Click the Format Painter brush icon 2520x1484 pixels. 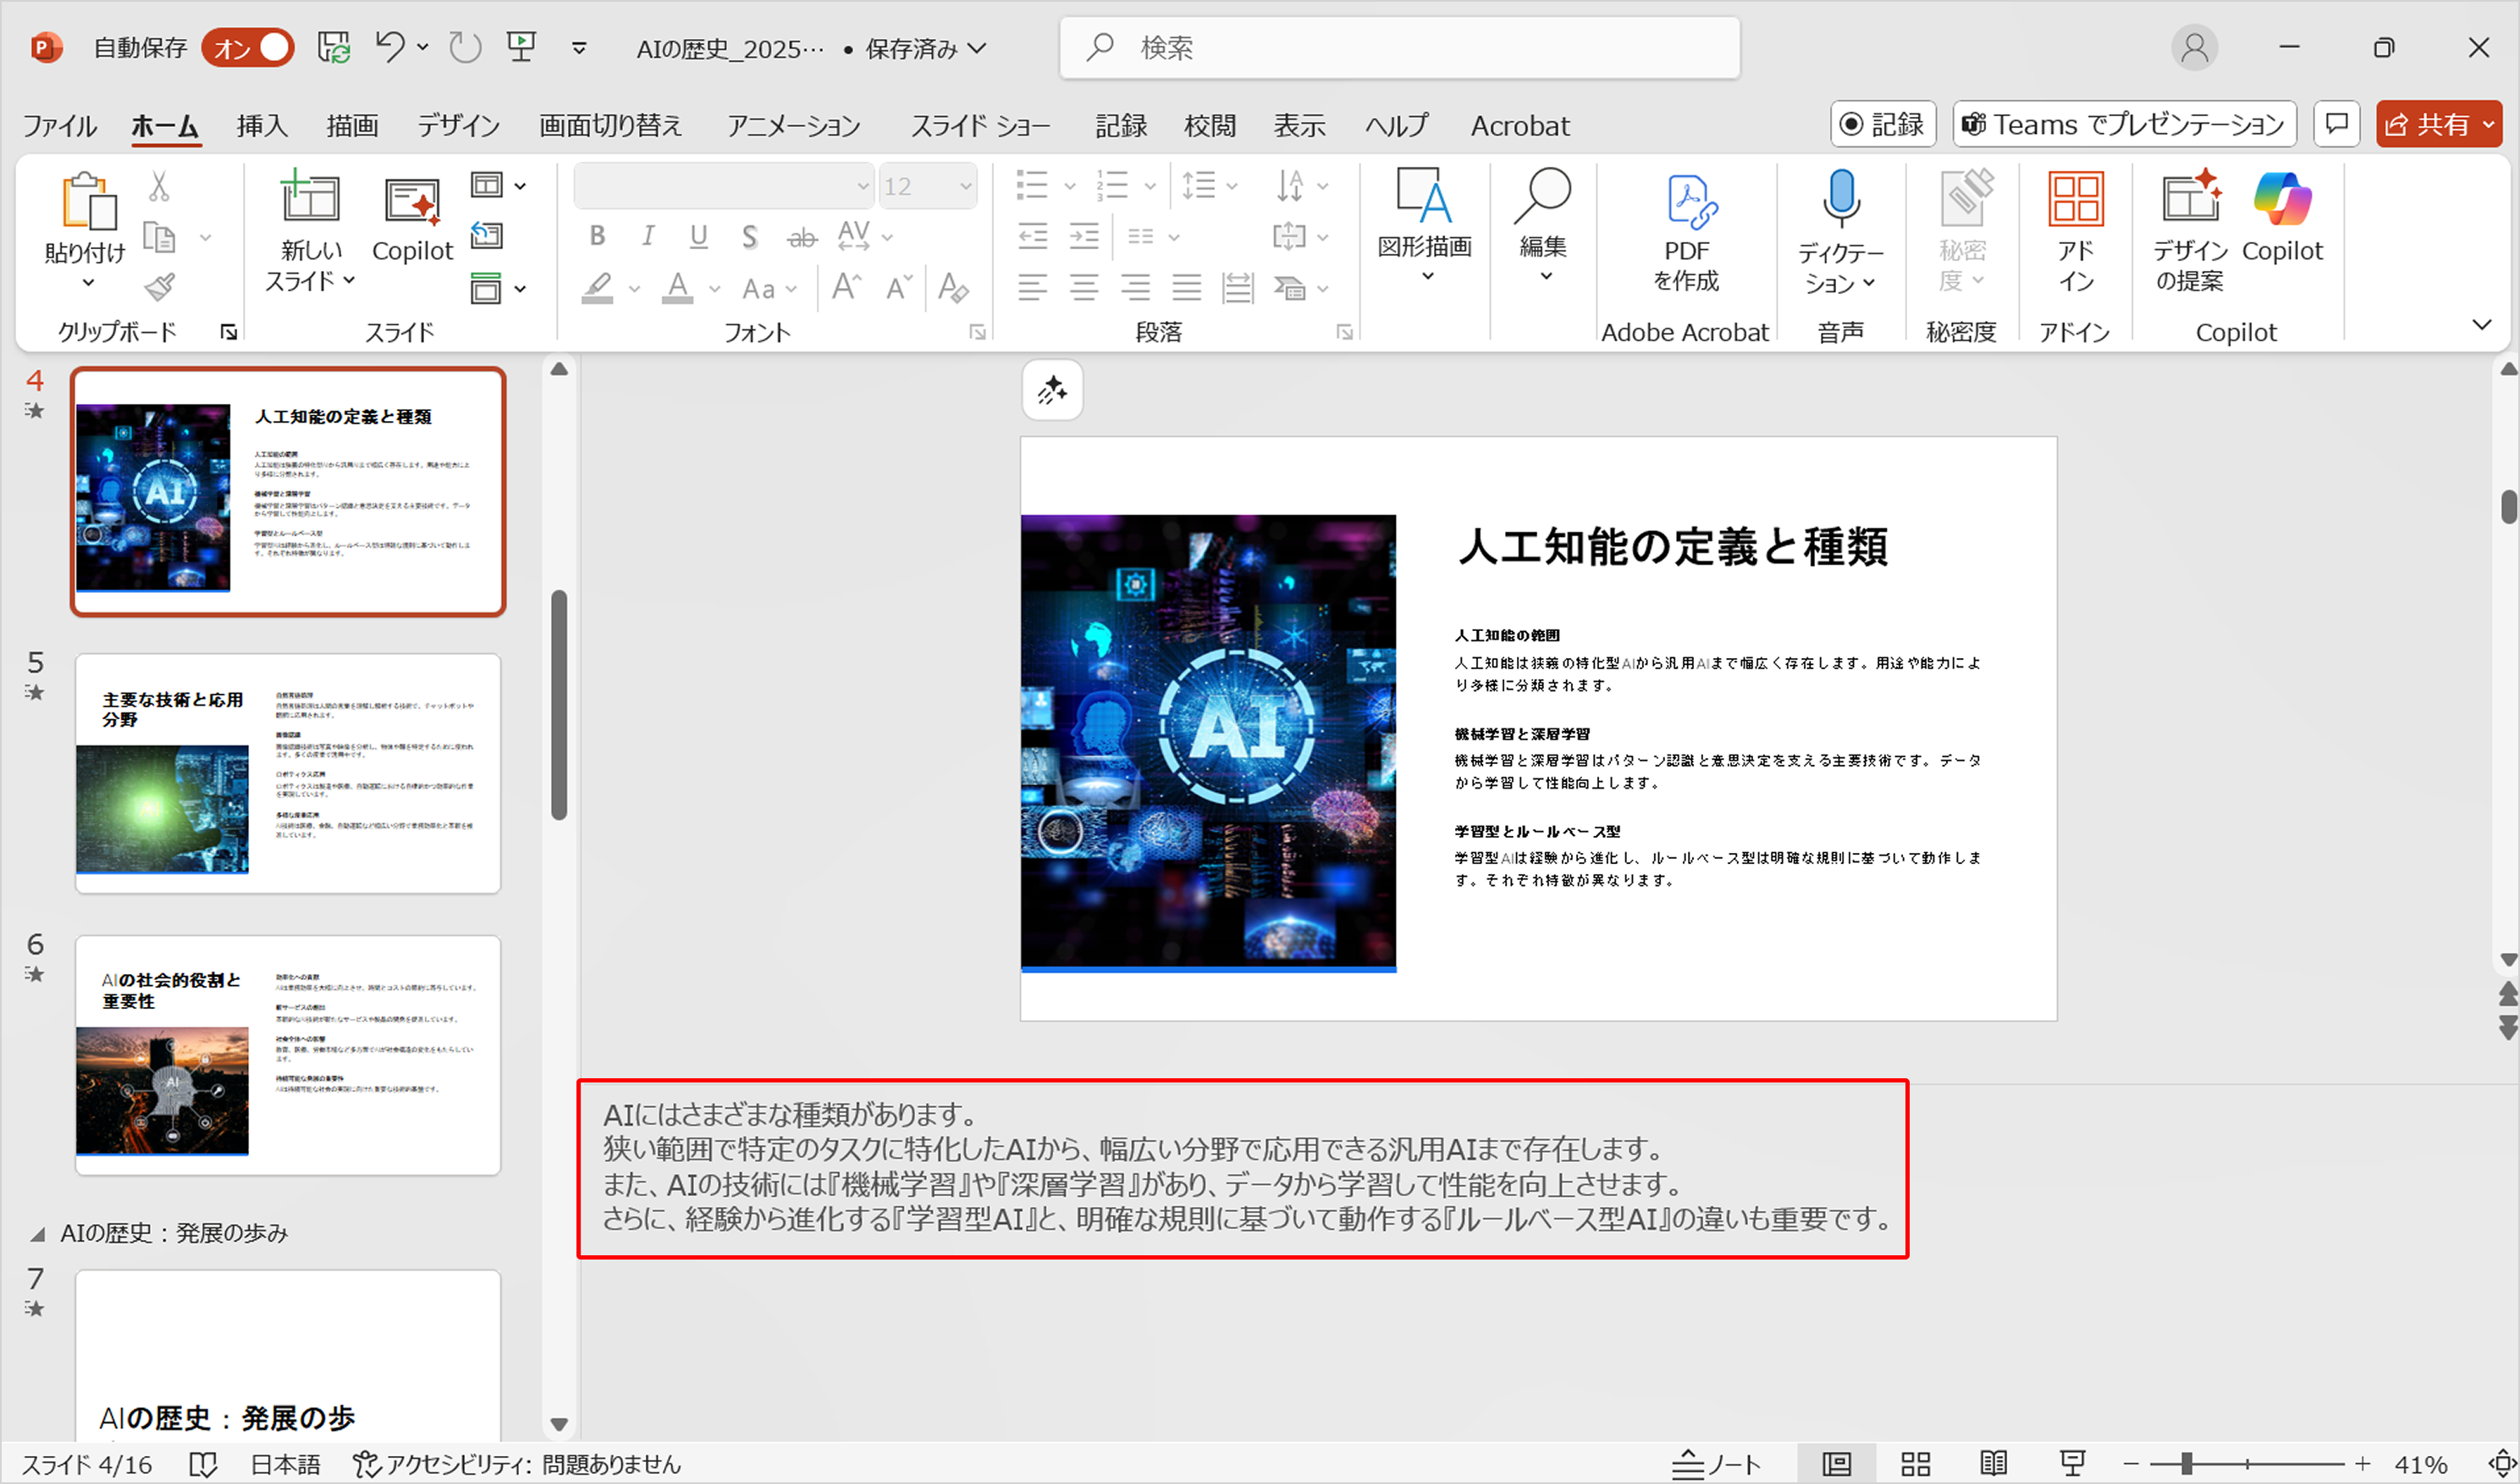tap(160, 288)
